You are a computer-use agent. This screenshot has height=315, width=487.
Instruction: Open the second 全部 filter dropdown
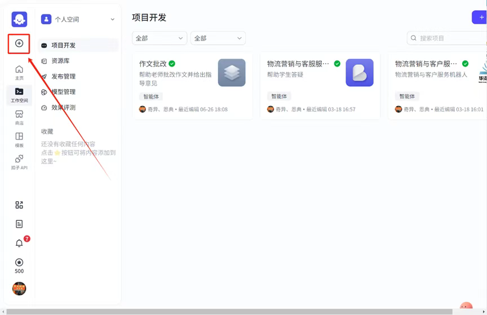[x=218, y=38]
